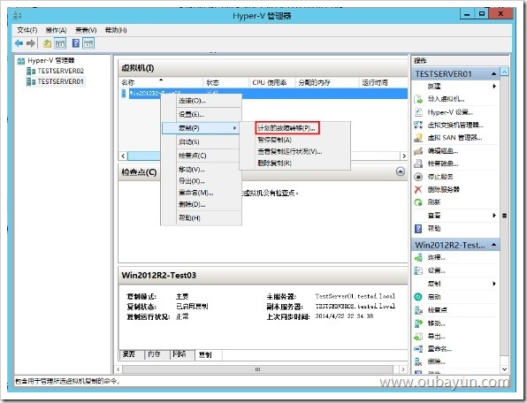Screen dimensions: 527x403
Task: Click the 连接 icon under Win2012R2-Test actions
Action: click(x=418, y=257)
